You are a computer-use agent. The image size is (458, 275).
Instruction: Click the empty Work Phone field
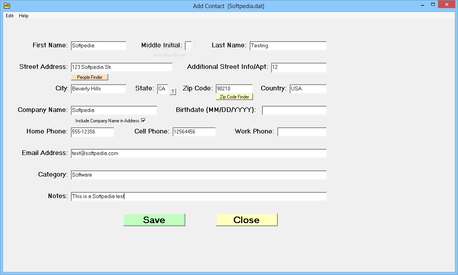pos(302,132)
